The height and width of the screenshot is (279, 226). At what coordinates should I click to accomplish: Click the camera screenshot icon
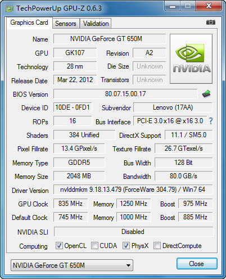tap(211, 22)
